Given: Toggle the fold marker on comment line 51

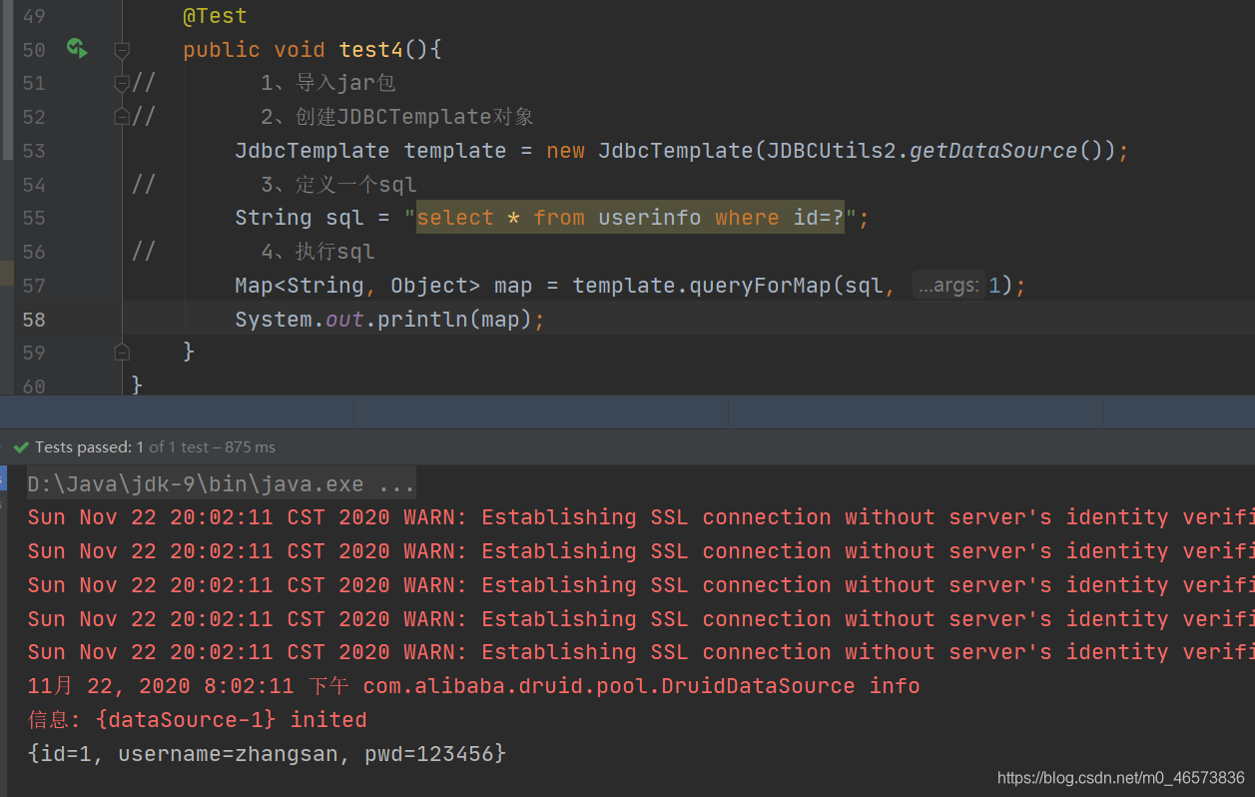Looking at the screenshot, I should tap(122, 83).
